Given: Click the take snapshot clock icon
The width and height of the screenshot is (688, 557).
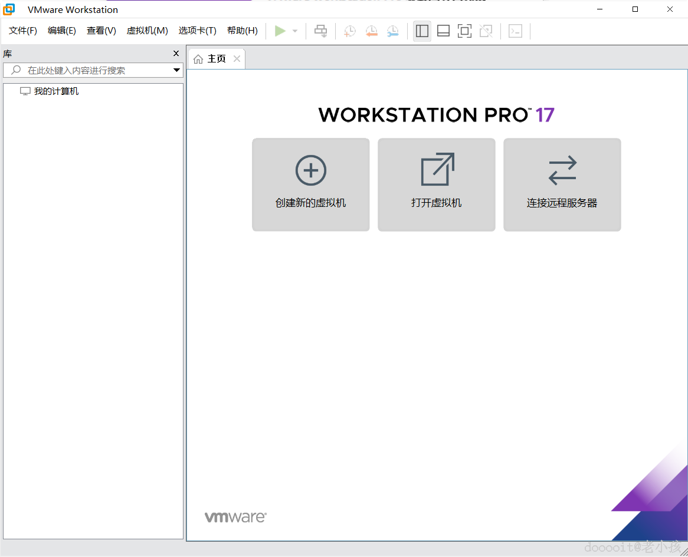Looking at the screenshot, I should tap(350, 31).
